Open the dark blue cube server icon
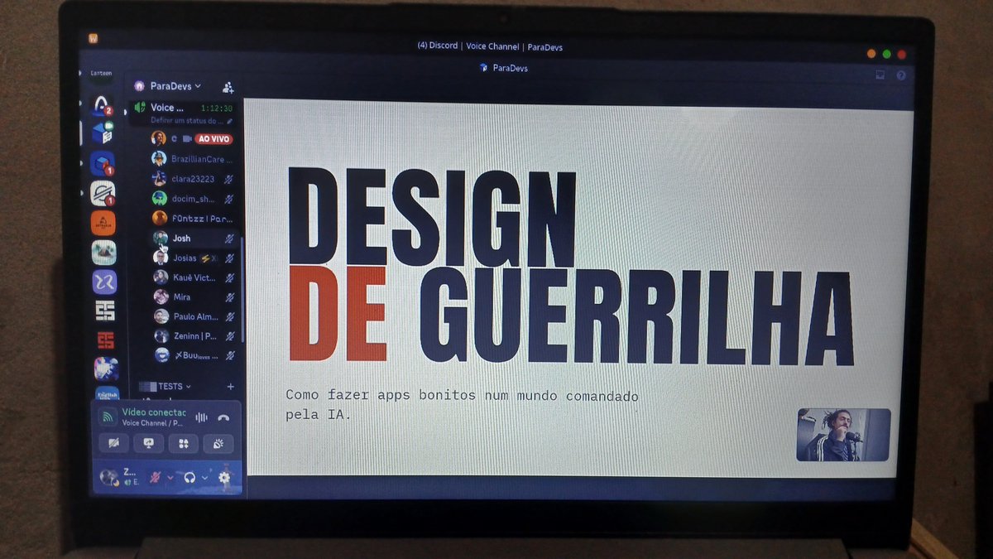Viewport: 993px width, 559px height. pyautogui.click(x=103, y=163)
